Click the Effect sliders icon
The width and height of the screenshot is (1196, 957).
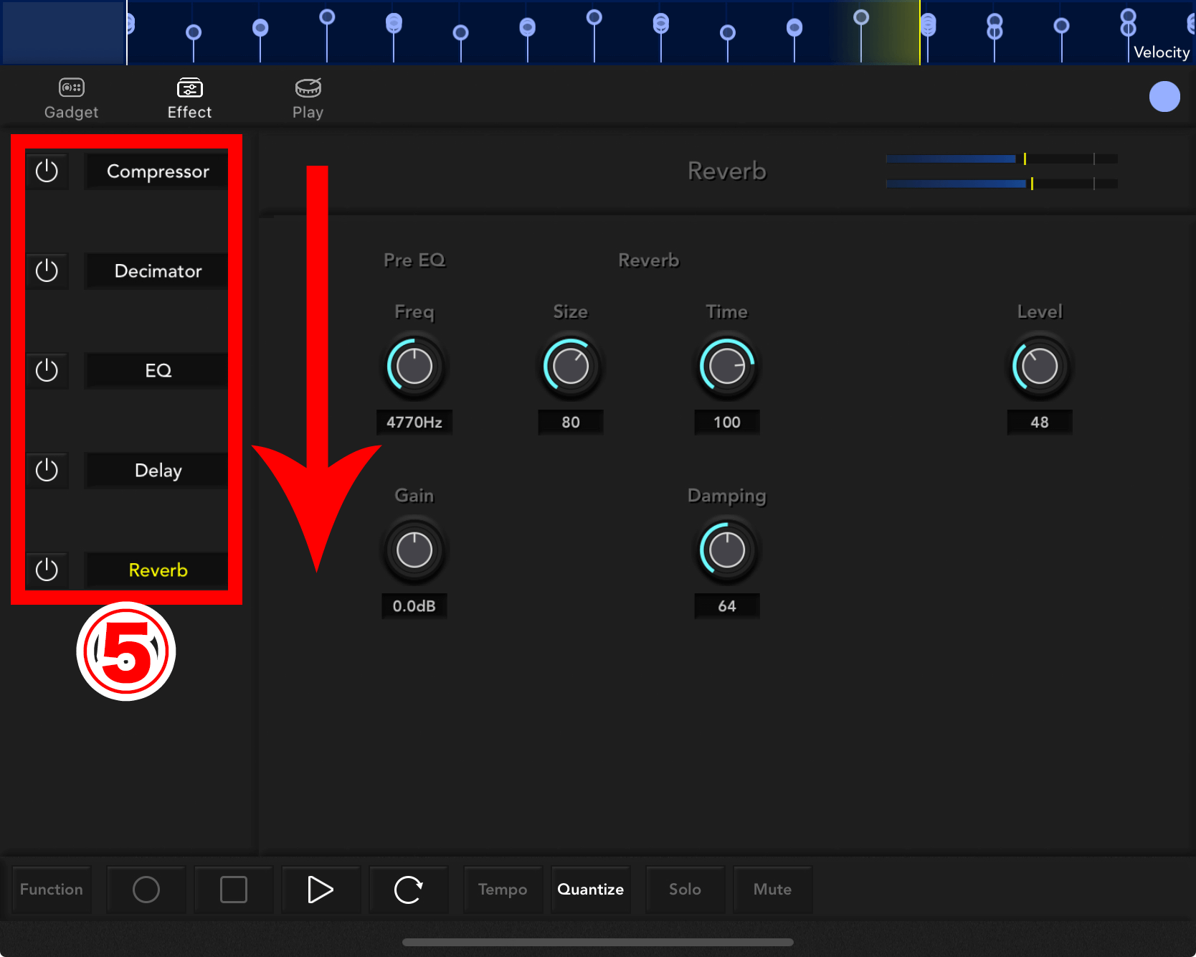189,88
